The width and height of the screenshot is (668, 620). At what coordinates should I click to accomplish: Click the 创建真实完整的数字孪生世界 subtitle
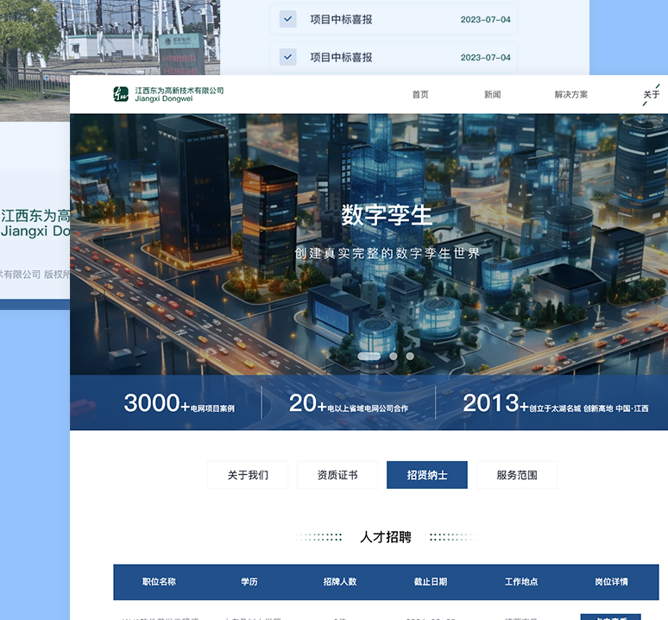[388, 253]
